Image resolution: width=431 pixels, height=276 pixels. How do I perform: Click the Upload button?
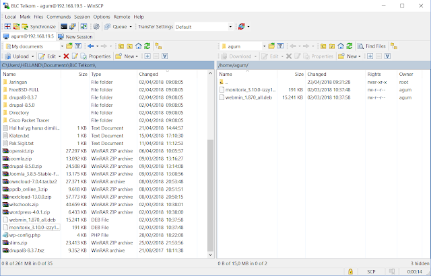coord(17,56)
